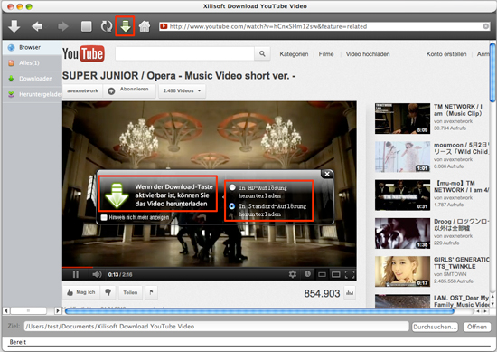Check 'Hinweis nicht mehr anzeigen' checkbox
497x352 pixels.
coord(104,217)
